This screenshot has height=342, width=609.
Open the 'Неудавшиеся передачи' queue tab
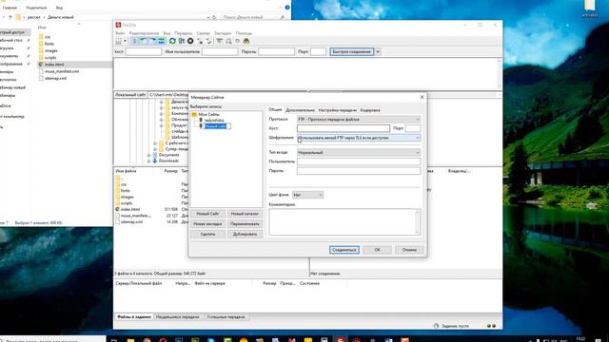pyautogui.click(x=178, y=316)
